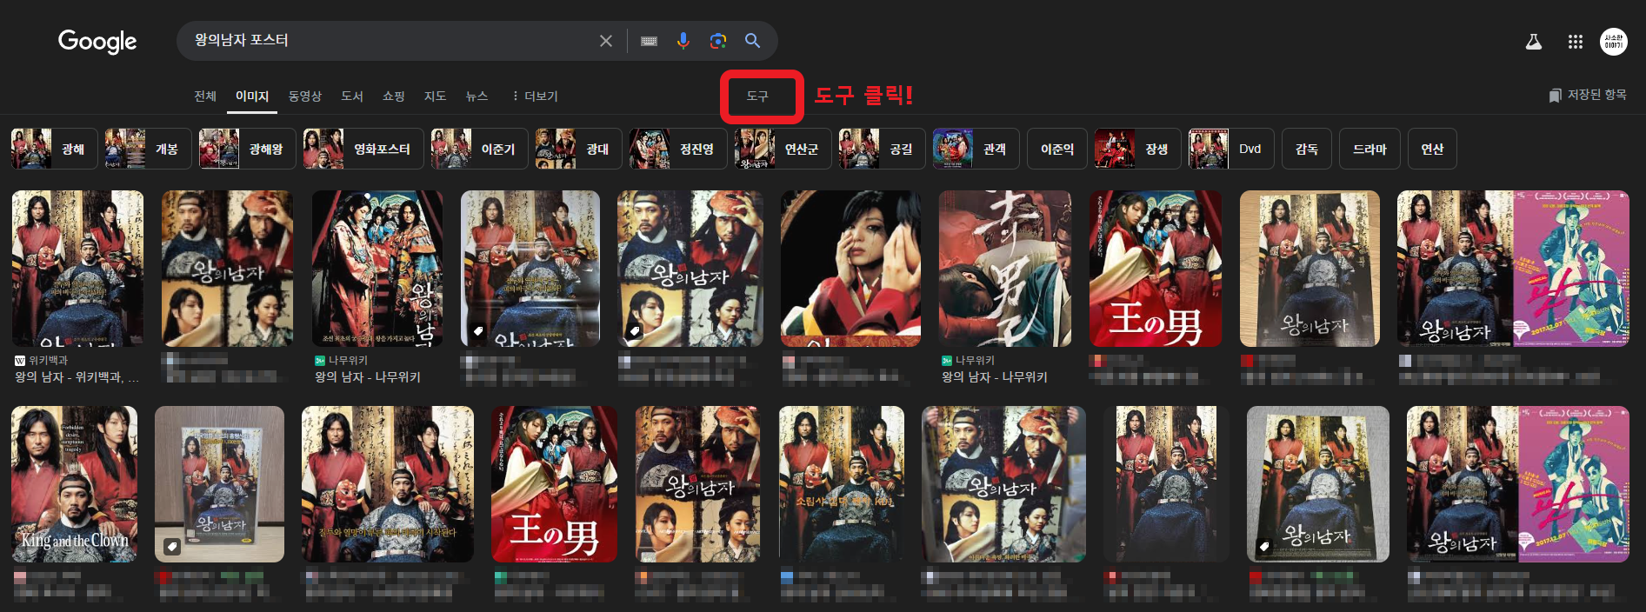Select the 광대 filter chip
Image resolution: width=1646 pixels, height=612 pixels.
tap(578, 149)
